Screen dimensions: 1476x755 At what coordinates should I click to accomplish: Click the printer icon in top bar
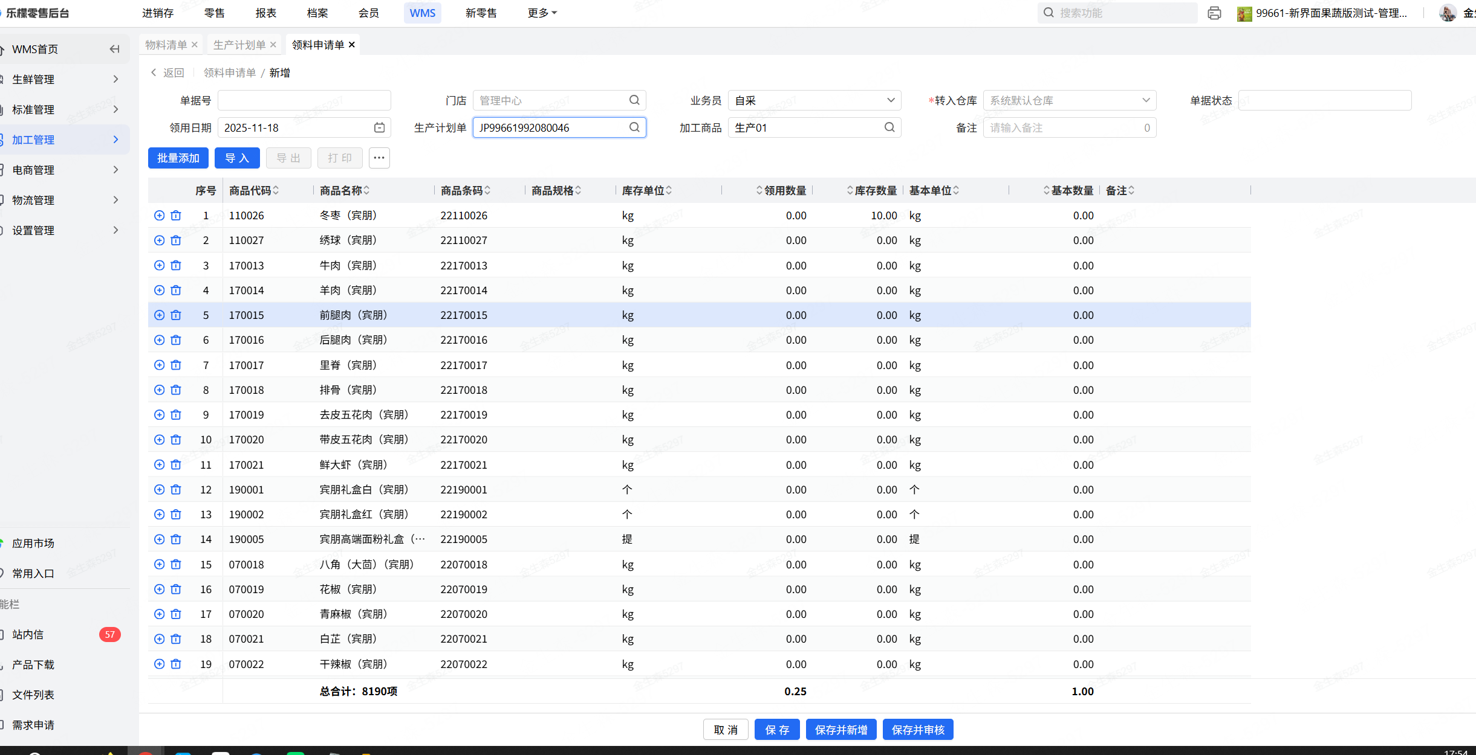[1214, 13]
